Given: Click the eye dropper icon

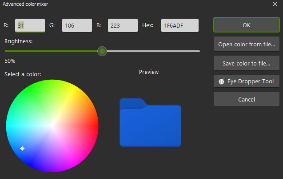Looking at the screenshot, I should [x=222, y=81].
